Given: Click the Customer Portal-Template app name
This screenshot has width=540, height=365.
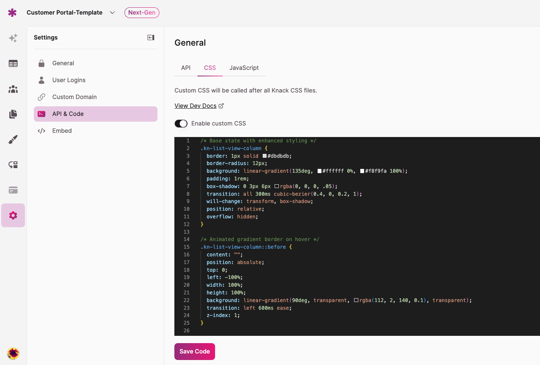Looking at the screenshot, I should coord(65,13).
